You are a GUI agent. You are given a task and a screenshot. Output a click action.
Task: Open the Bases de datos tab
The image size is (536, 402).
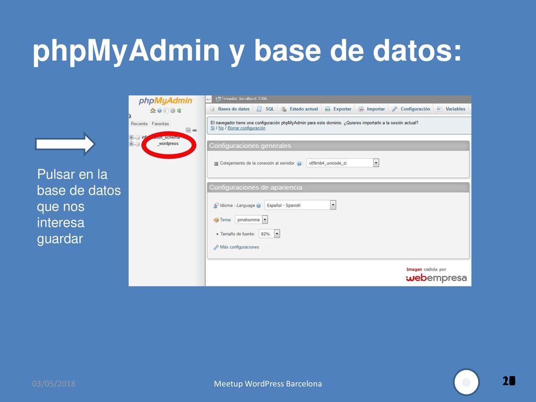pos(230,109)
